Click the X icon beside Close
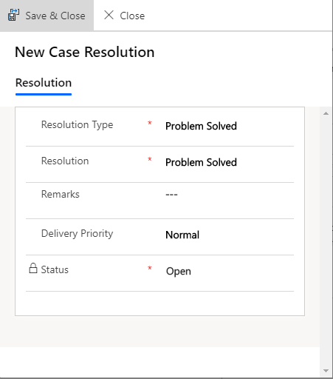333x379 pixels. pyautogui.click(x=109, y=15)
